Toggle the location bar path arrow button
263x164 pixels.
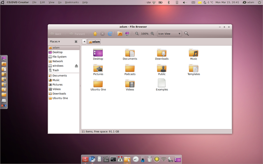pyautogui.click(x=84, y=41)
